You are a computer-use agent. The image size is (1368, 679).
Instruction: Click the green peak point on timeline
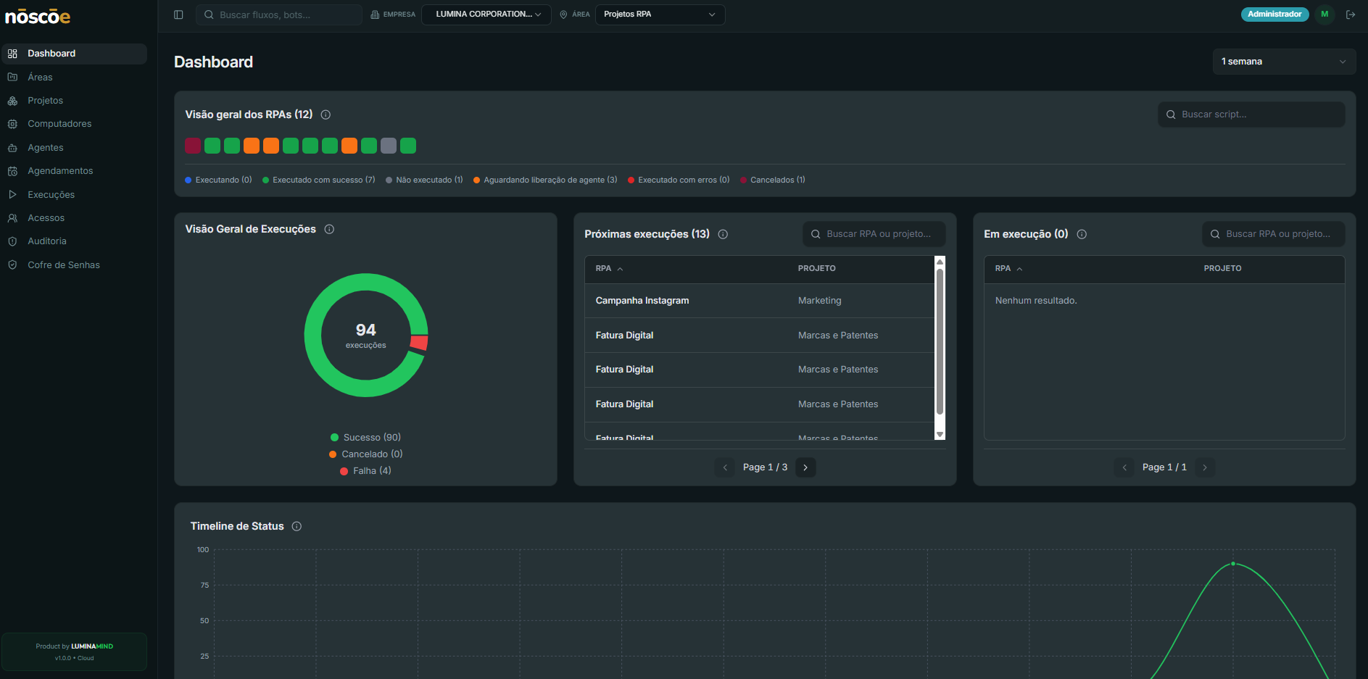[1233, 564]
